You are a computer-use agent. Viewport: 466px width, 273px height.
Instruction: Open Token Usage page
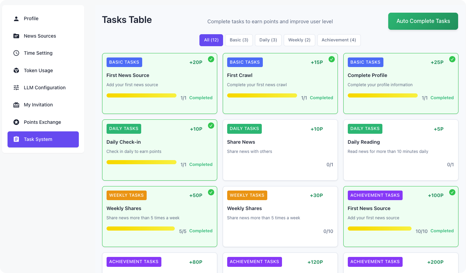[x=43, y=70]
